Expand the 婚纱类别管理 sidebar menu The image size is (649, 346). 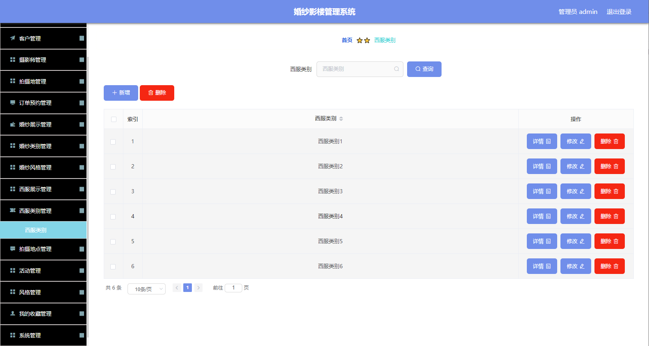pyautogui.click(x=43, y=146)
